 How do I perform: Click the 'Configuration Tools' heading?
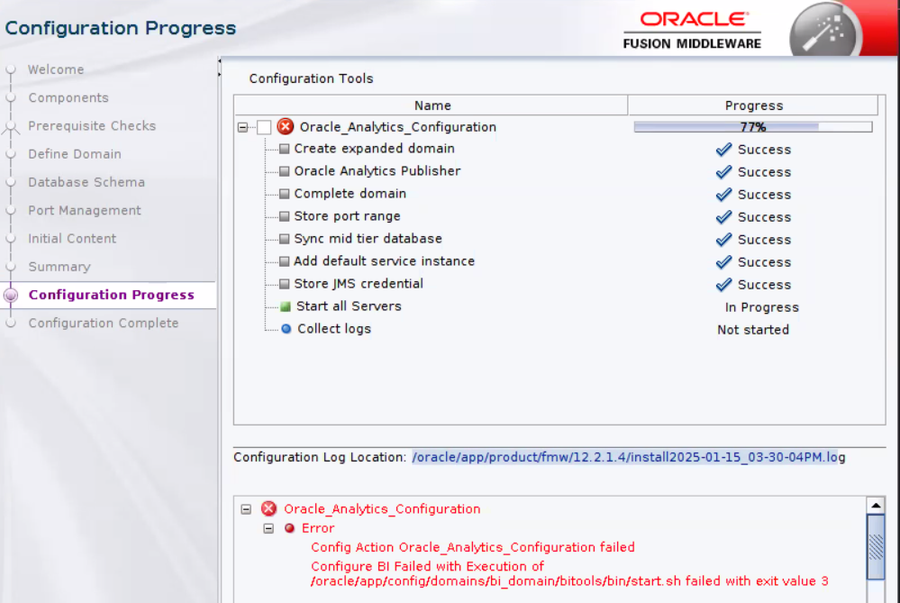click(311, 78)
